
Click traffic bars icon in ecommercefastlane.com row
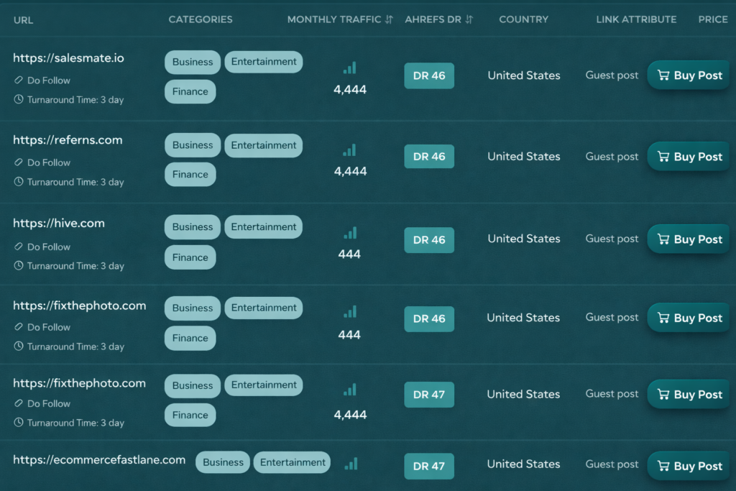(351, 464)
